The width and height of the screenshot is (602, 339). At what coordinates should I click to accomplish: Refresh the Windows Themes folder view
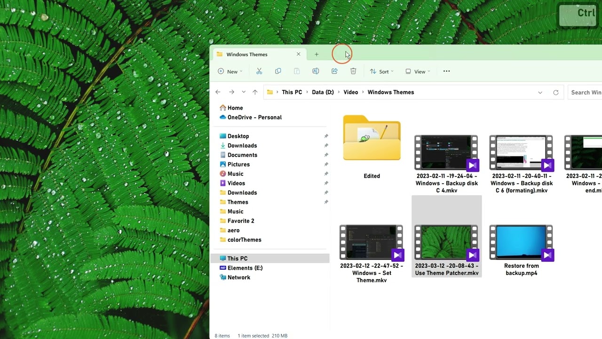(556, 92)
